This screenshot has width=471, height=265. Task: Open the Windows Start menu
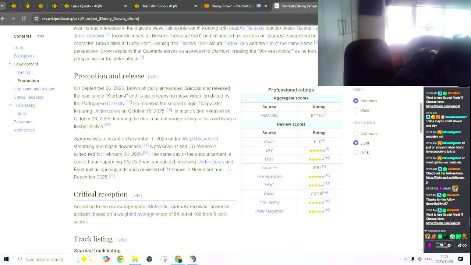pyautogui.click(x=6, y=259)
